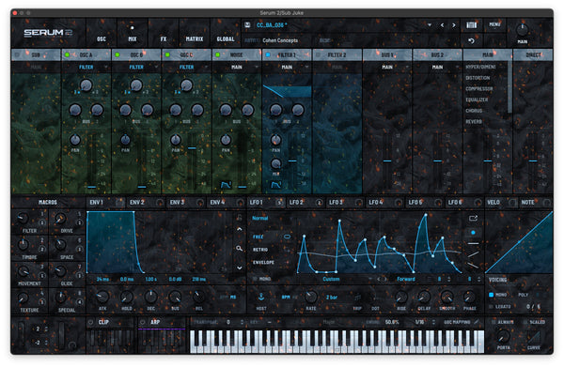This screenshot has width=564, height=367.
Task: Enable the LEGATO checkbox
Action: click(x=491, y=306)
